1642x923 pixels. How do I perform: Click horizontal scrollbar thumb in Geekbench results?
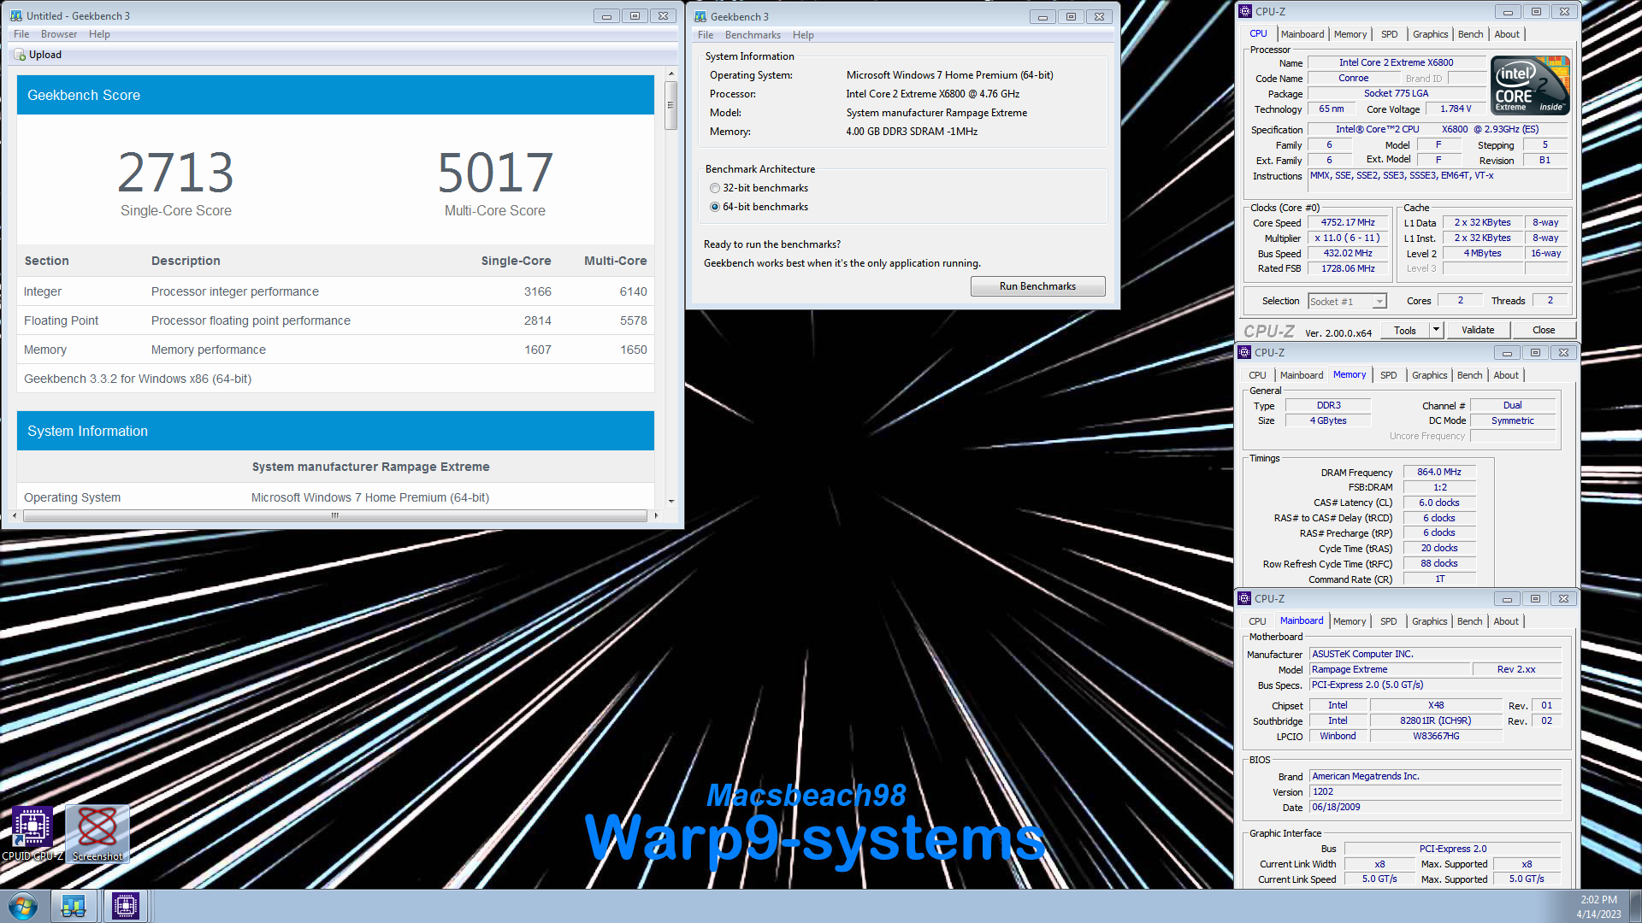(x=335, y=515)
